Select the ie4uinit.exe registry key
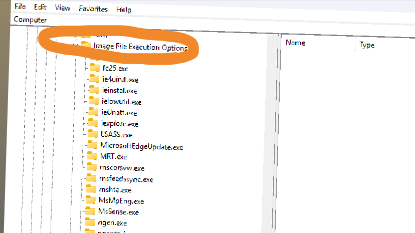The image size is (415, 233). click(x=120, y=79)
